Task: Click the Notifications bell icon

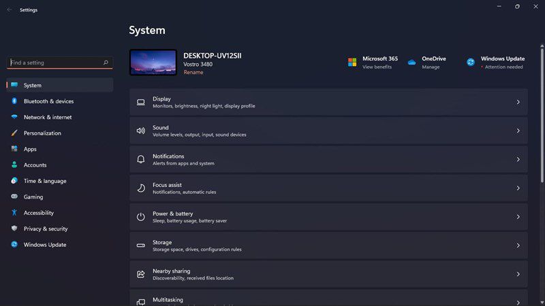Action: coord(141,159)
